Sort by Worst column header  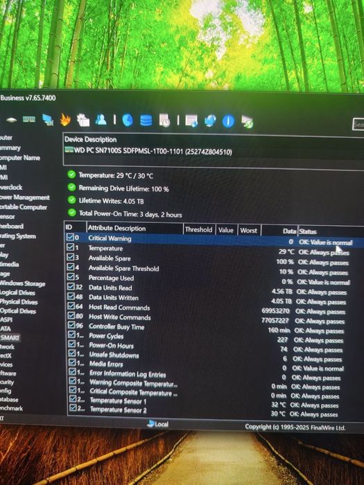249,231
